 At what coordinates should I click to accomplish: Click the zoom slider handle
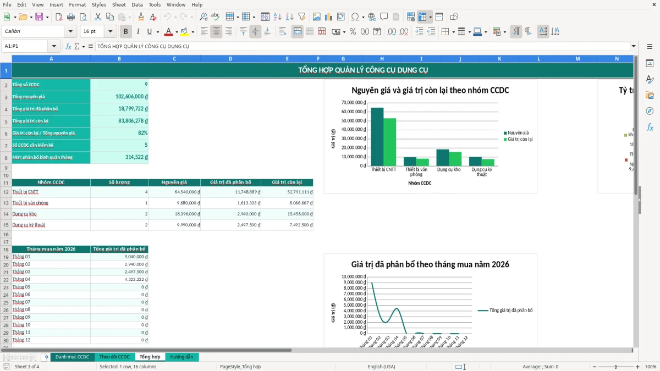coord(616,367)
